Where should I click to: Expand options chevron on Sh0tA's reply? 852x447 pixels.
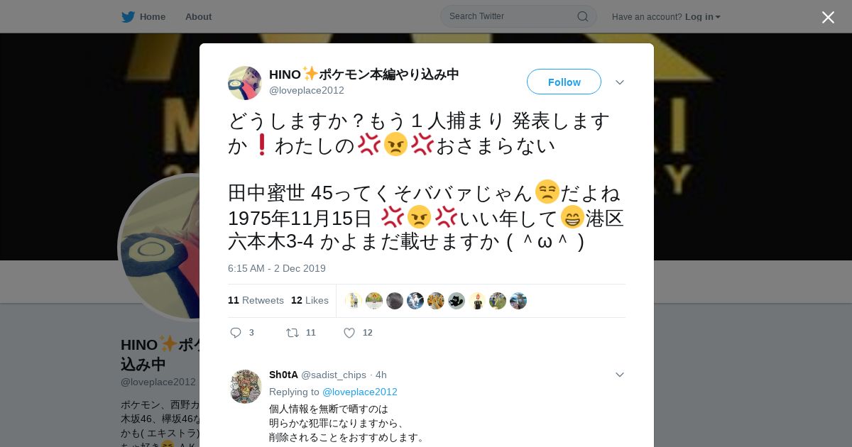point(620,375)
